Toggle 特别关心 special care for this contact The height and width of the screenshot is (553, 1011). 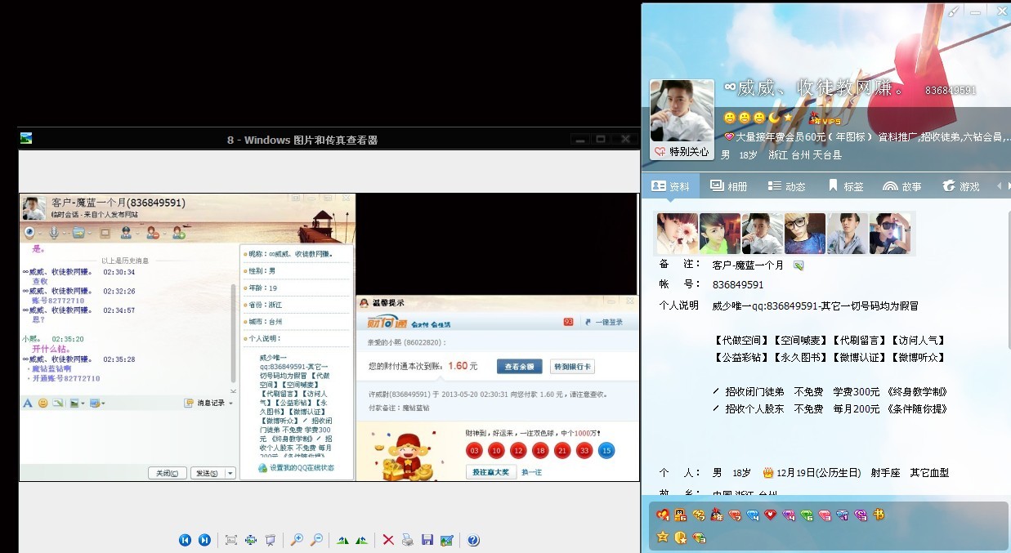[x=682, y=152]
